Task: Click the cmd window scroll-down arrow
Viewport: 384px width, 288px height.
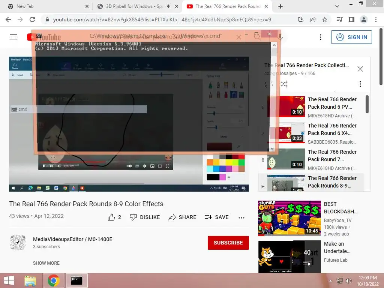Action: (x=272, y=148)
